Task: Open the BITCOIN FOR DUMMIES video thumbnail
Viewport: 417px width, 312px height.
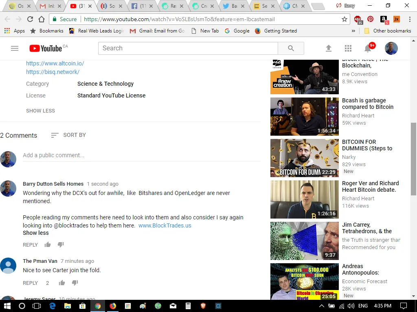Action: click(305, 158)
